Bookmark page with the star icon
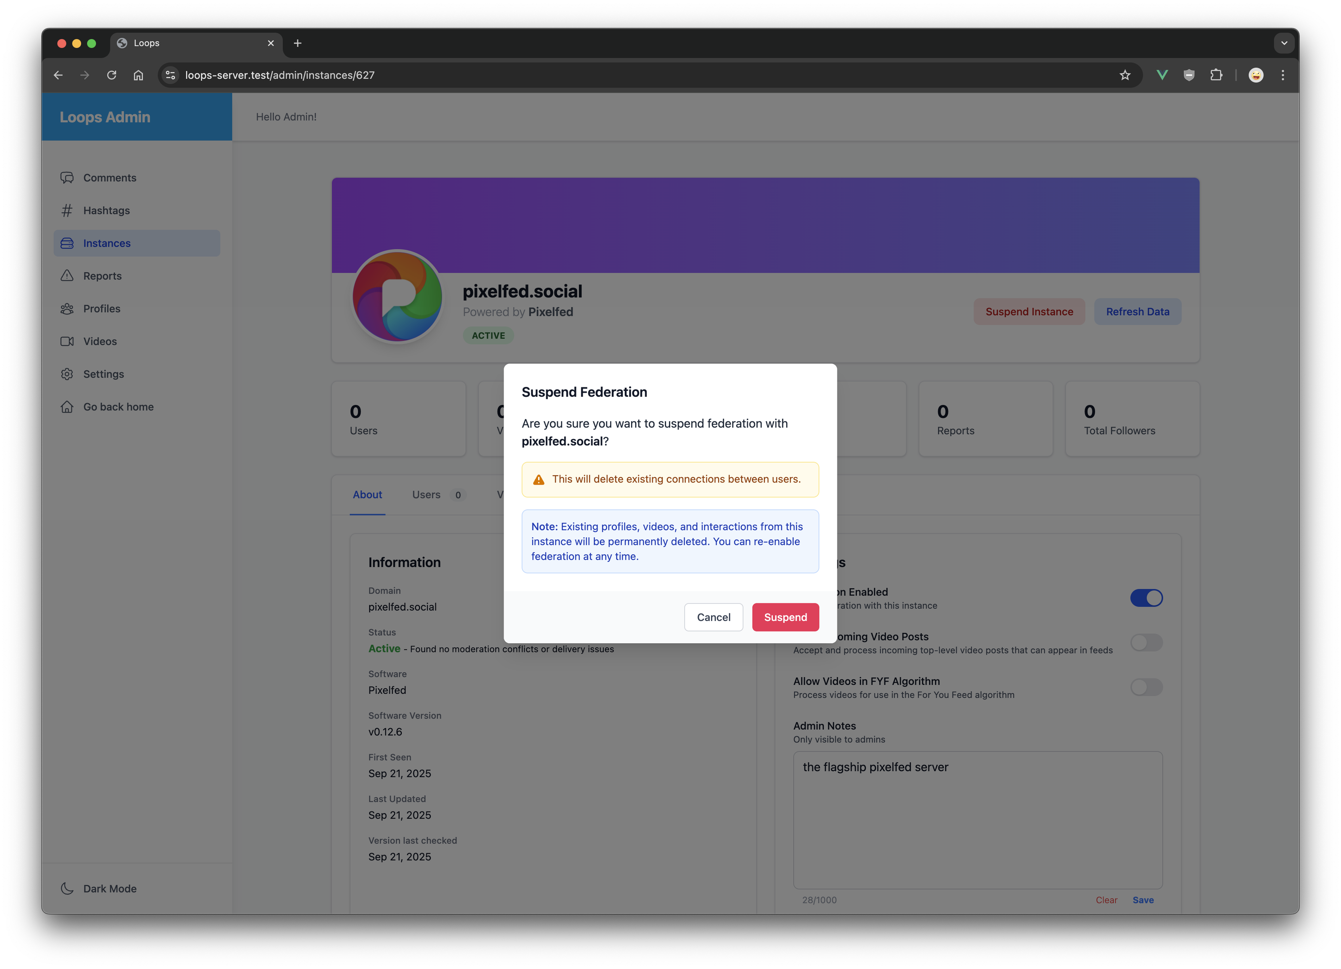The image size is (1341, 969). pos(1124,75)
